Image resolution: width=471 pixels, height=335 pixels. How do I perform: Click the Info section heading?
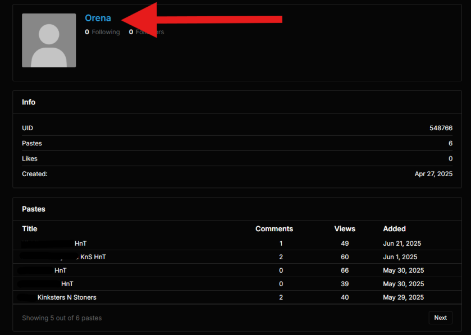(29, 102)
